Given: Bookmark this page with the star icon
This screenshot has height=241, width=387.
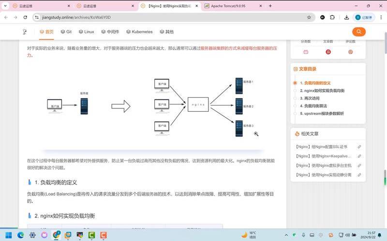Looking at the screenshot, I should [x=309, y=17].
